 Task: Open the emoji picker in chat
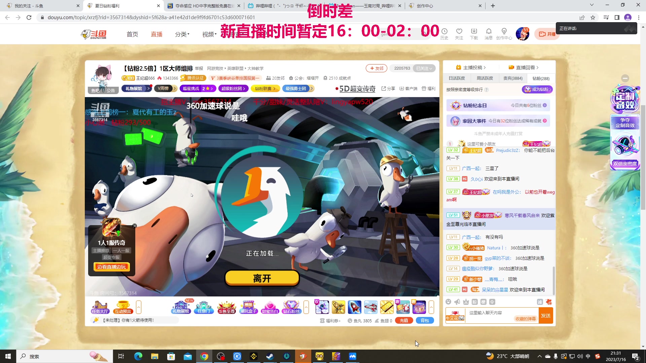pyautogui.click(x=448, y=302)
